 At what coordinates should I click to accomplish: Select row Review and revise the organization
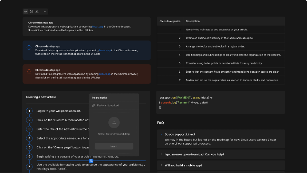point(221,80)
